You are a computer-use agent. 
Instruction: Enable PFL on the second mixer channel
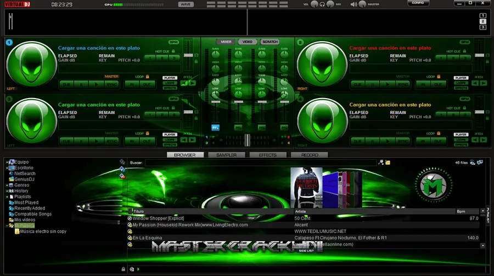click(x=239, y=127)
